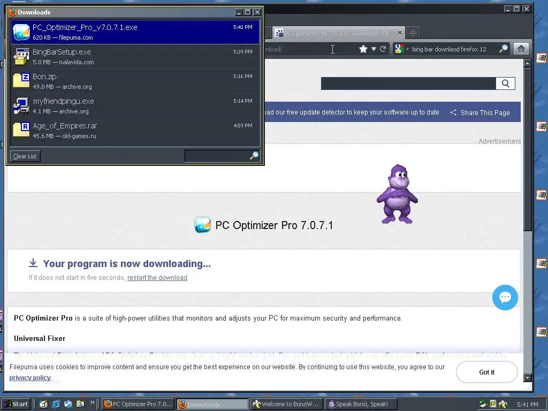Open the search engine selector dropdown
The width and height of the screenshot is (548, 411).
point(407,49)
